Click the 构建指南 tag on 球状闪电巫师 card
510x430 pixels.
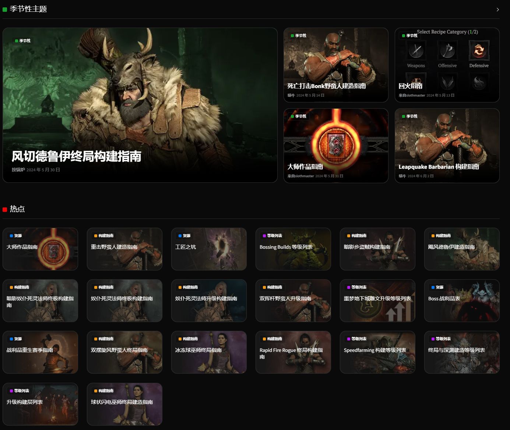point(104,391)
